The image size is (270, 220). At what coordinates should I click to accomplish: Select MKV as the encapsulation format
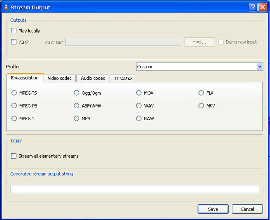tap(201, 106)
